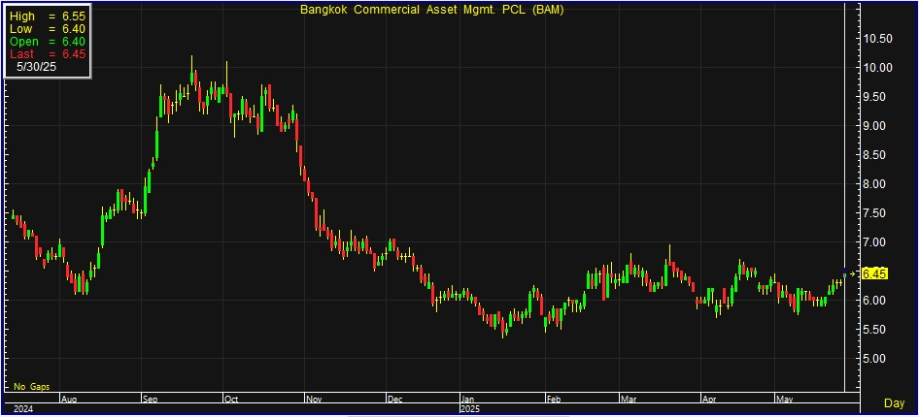The image size is (919, 417).
Task: Click the Oct month label on time axis
Action: point(231,400)
